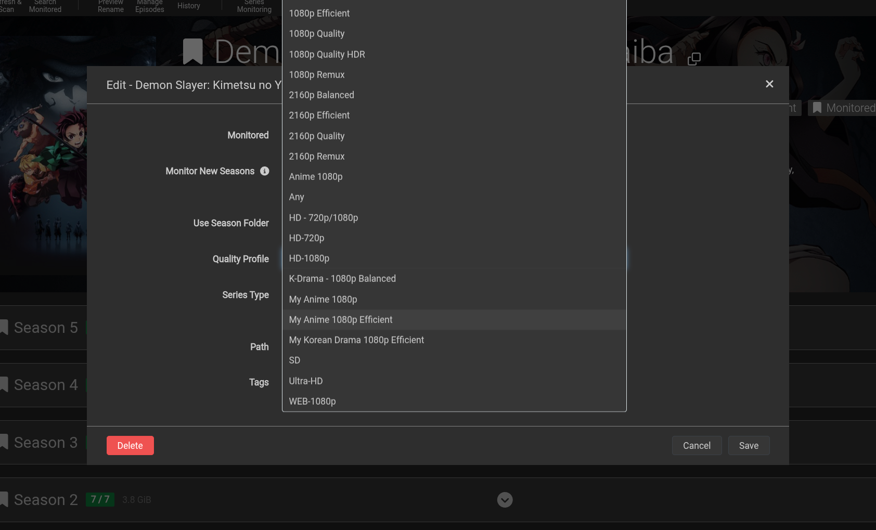Click the Season 5 bookmark monitor icon
The width and height of the screenshot is (876, 530).
(4, 327)
